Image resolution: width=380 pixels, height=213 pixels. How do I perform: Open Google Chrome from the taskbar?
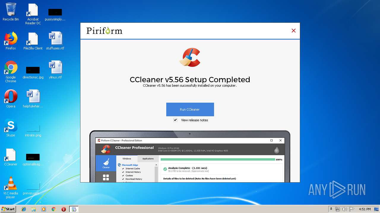click(54, 209)
